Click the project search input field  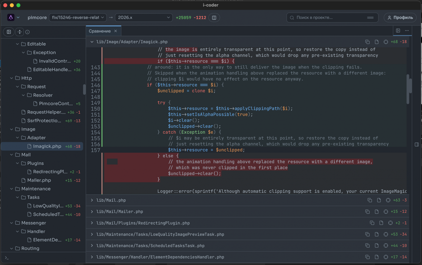pyautogui.click(x=332, y=18)
